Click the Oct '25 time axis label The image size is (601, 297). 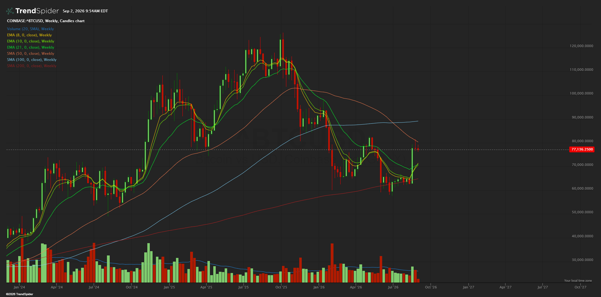pos(281,287)
